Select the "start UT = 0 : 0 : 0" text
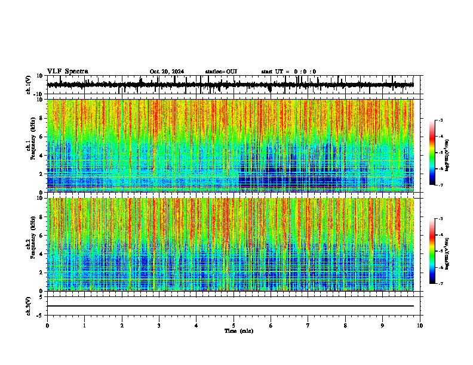The image size is (473, 365). [288, 72]
